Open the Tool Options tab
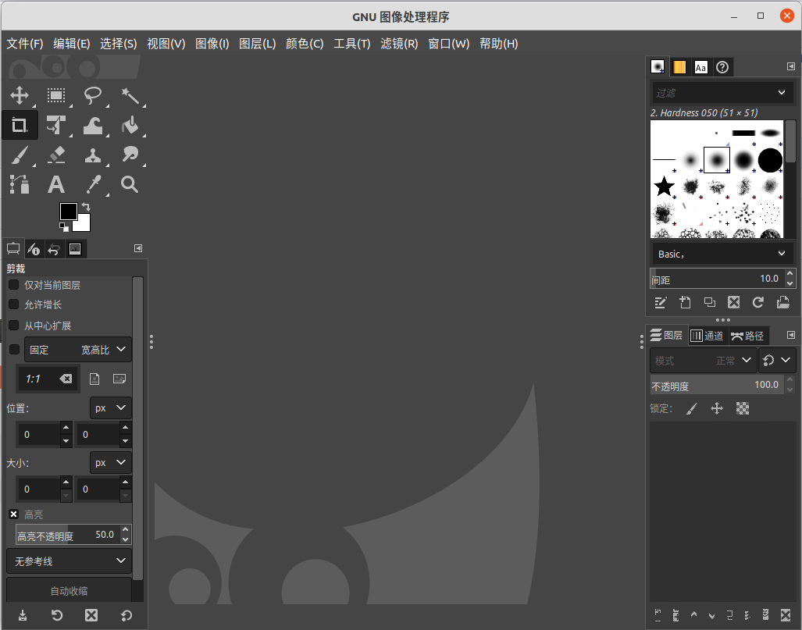Image resolution: width=802 pixels, height=630 pixels. [13, 249]
